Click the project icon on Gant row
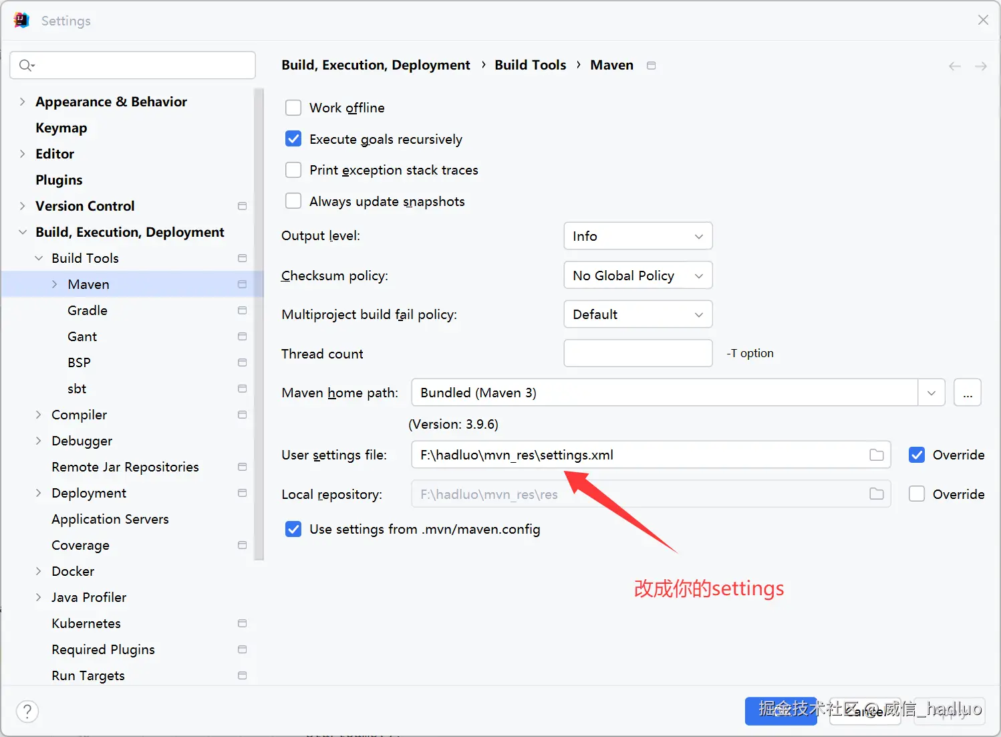The image size is (1001, 737). coord(243,336)
